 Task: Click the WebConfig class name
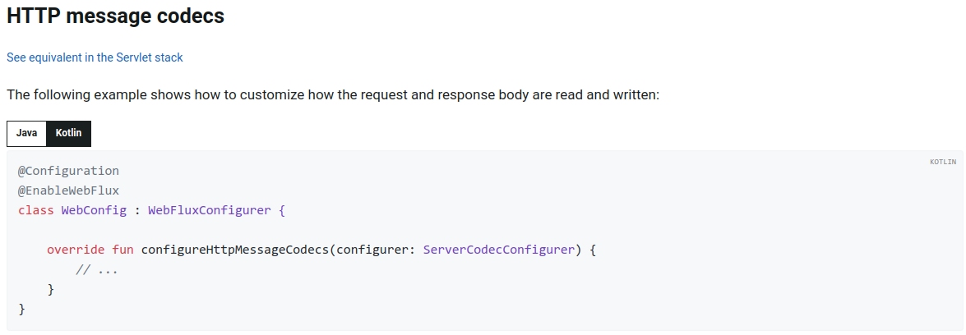tap(94, 210)
